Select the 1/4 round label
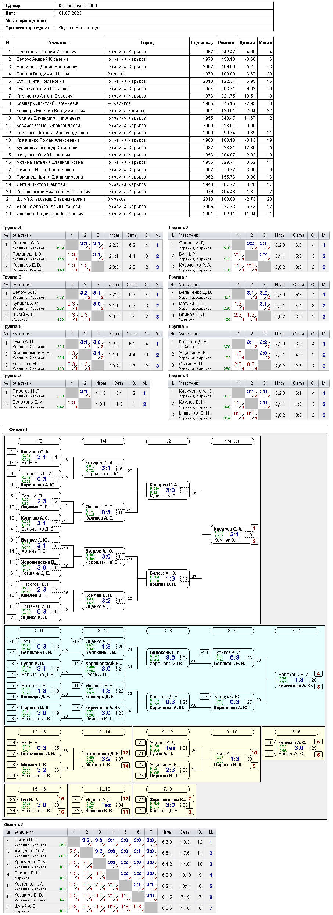Viewport: 333px width, 915px height. [104, 441]
